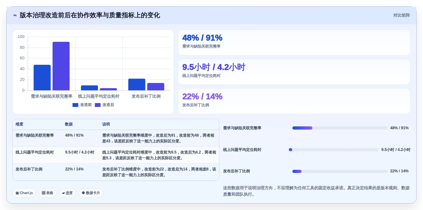This screenshot has width=423, height=210.
Task: Click progress value 22% / 14%
Action: coord(399,171)
